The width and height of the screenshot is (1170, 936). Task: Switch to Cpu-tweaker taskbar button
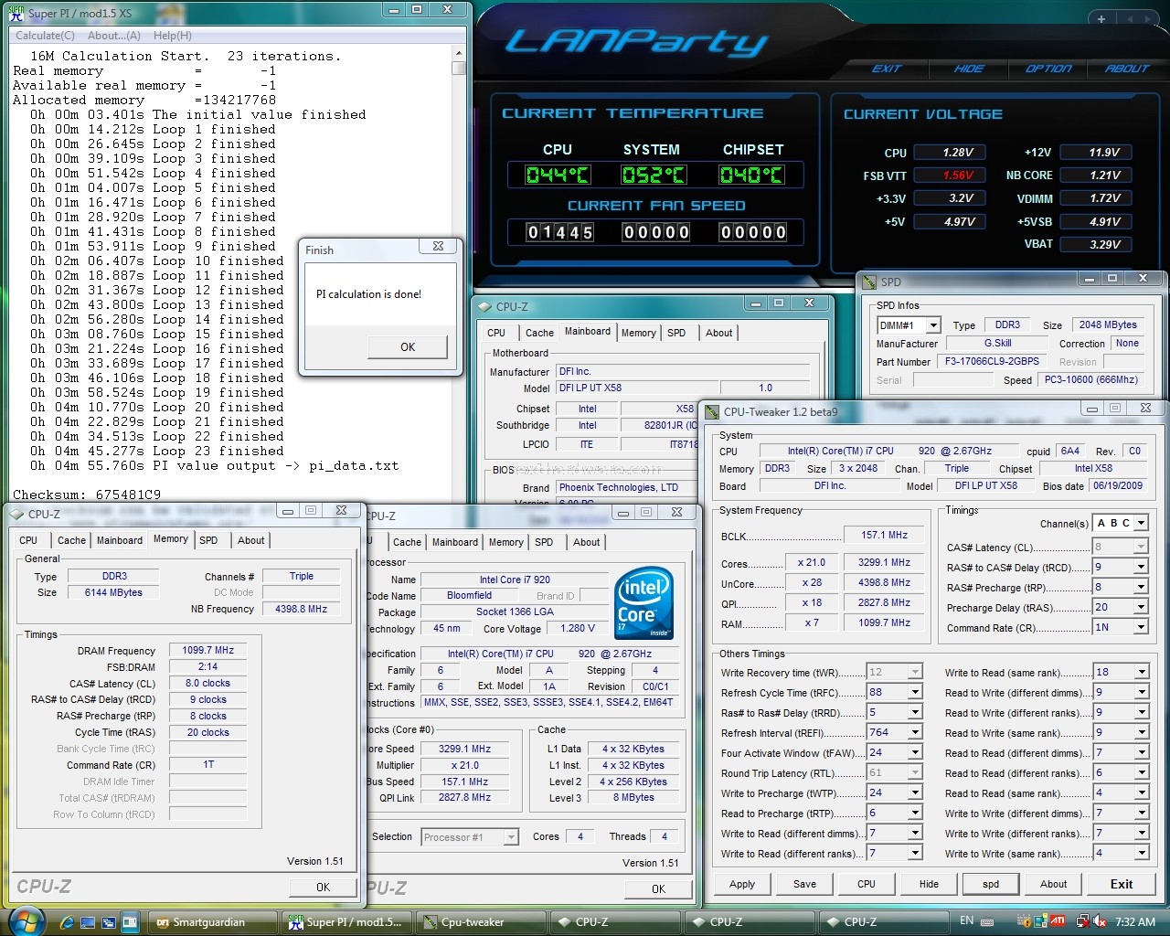480,922
